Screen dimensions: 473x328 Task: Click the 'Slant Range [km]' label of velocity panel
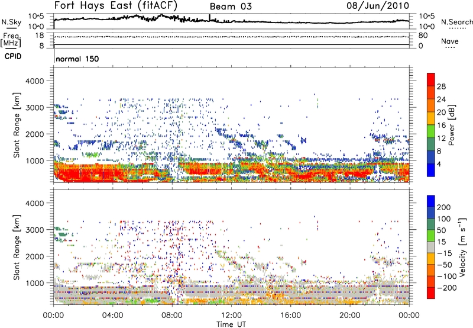click(17, 247)
